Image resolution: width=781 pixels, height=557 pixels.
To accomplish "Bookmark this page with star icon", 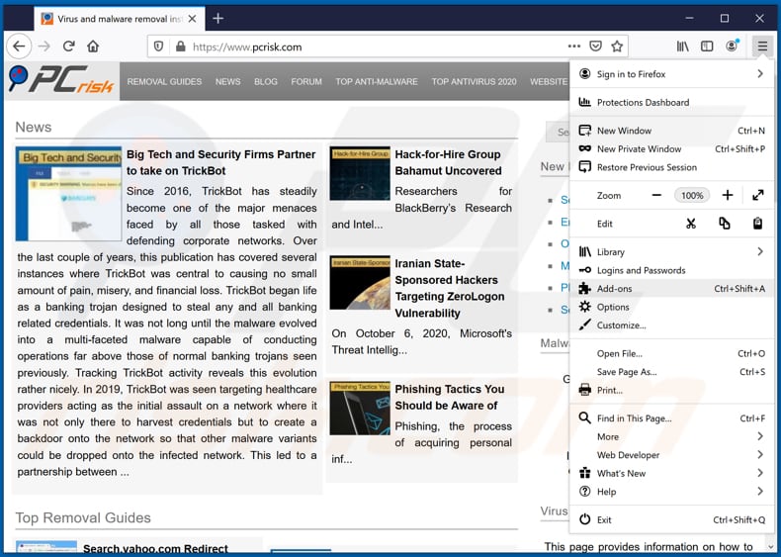I will point(617,46).
